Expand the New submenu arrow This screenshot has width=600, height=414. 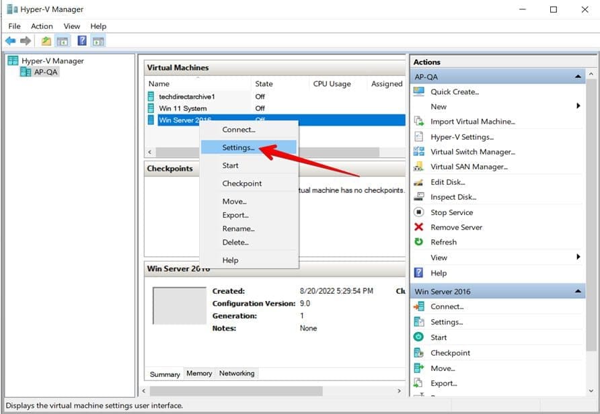pos(578,106)
